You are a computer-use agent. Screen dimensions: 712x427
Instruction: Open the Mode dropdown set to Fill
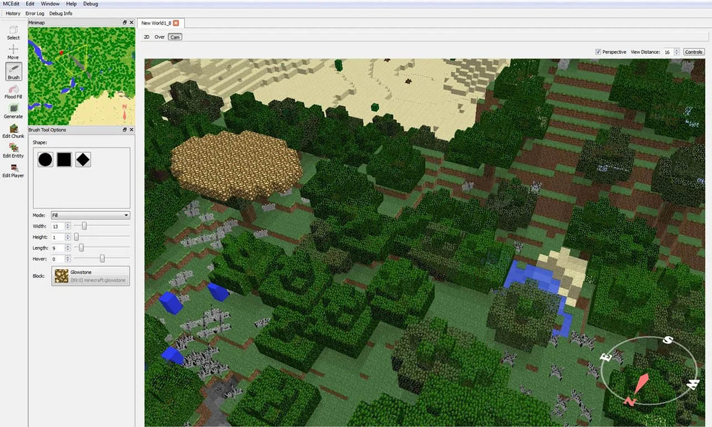pos(90,215)
